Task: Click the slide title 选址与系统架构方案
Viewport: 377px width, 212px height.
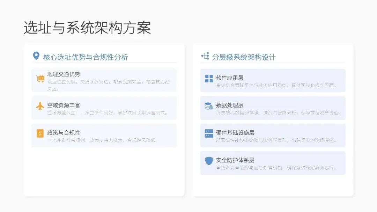Action: 88,28
